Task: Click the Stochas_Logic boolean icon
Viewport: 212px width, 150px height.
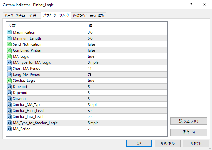Action: coord(9,81)
